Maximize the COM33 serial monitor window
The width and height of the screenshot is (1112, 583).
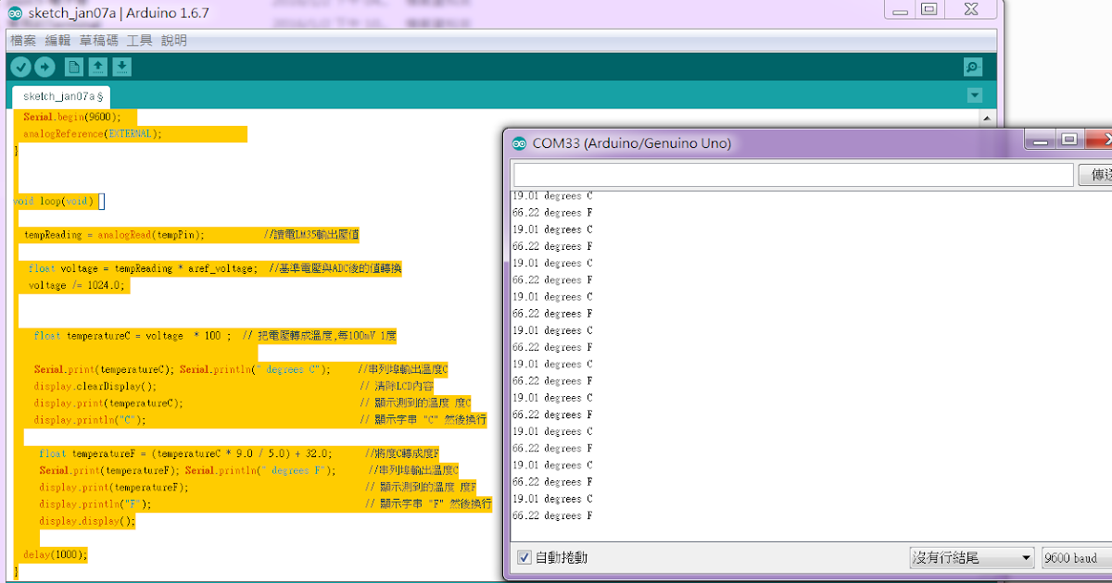(1069, 140)
